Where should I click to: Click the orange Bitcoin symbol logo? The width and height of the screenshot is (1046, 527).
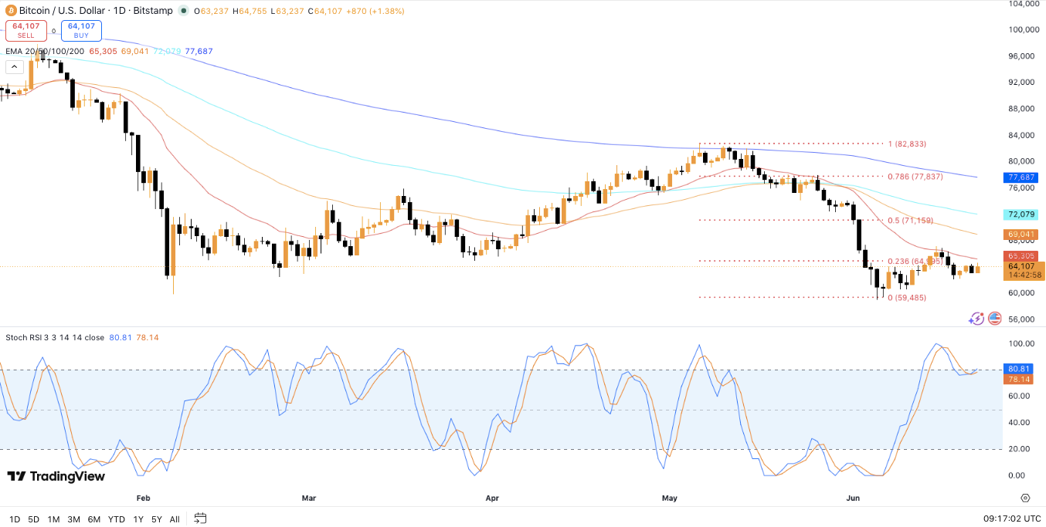point(10,11)
